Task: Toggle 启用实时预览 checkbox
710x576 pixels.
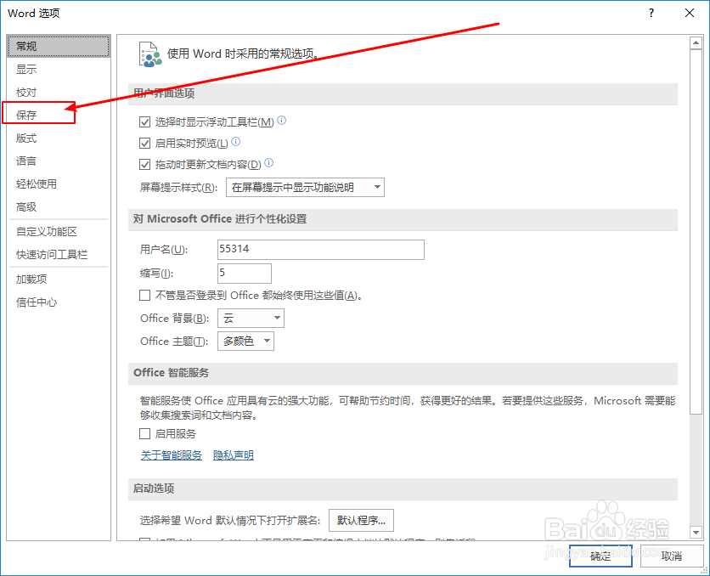Action: (x=145, y=143)
